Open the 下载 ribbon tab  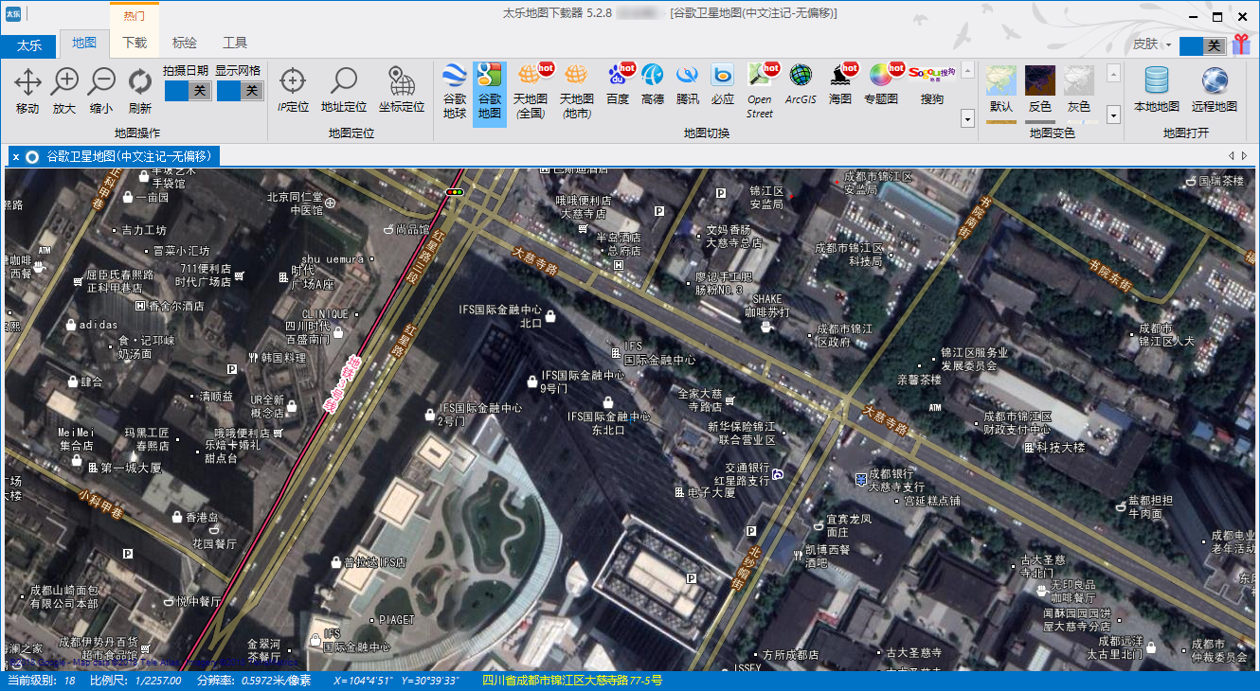tap(135, 44)
